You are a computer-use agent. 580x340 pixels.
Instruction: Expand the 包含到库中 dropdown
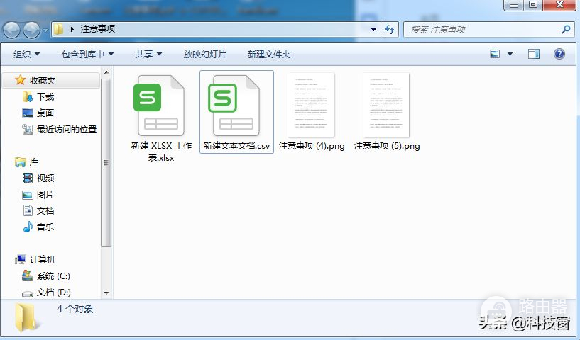click(x=88, y=54)
